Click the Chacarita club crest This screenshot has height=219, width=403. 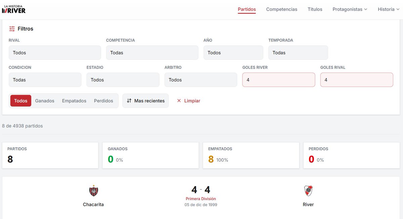point(93,190)
